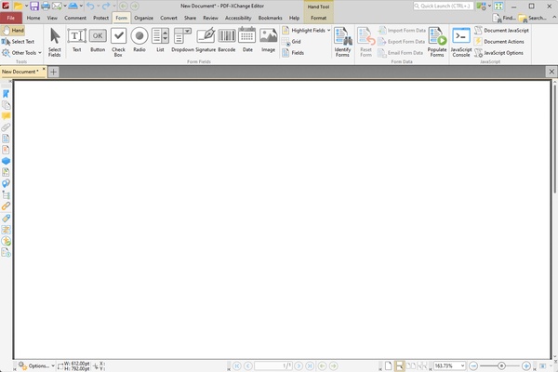The image size is (558, 372).
Task: Switch to the Home ribbon tab
Action: 33,18
